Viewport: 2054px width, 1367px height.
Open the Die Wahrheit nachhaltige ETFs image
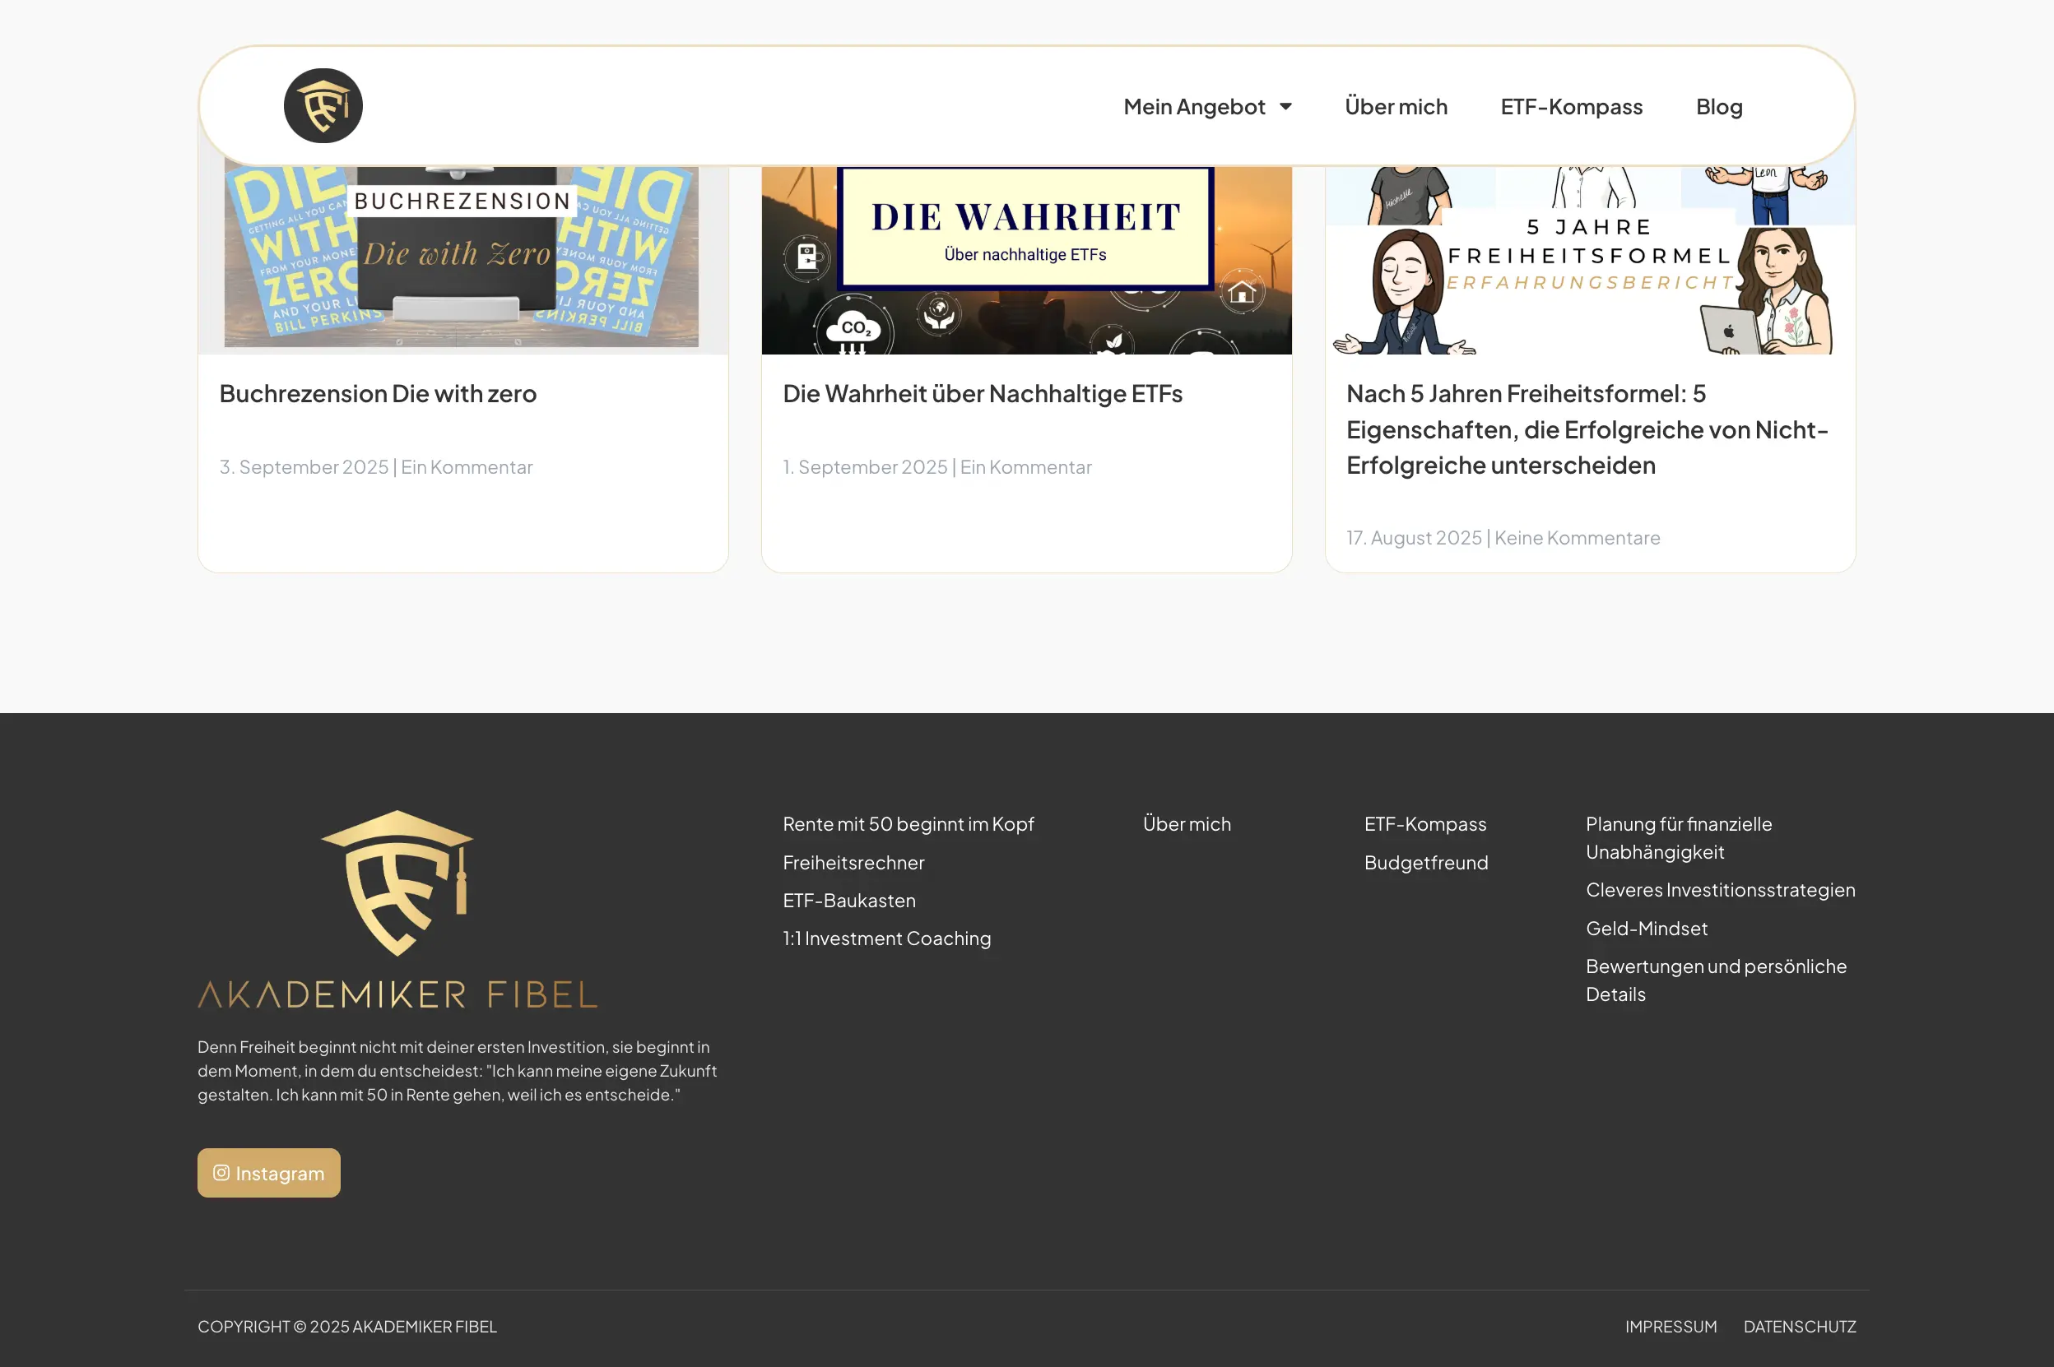1025,260
